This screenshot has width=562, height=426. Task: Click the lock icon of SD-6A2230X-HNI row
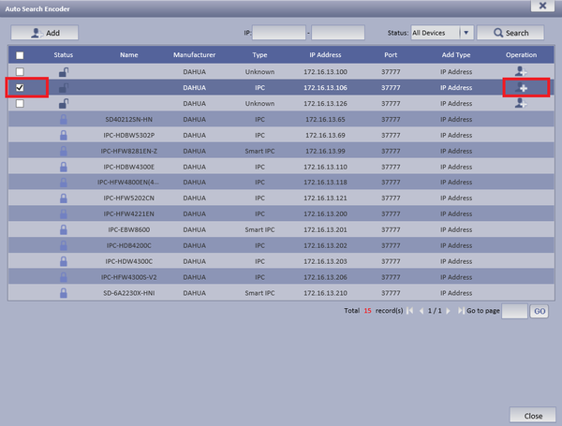point(64,293)
